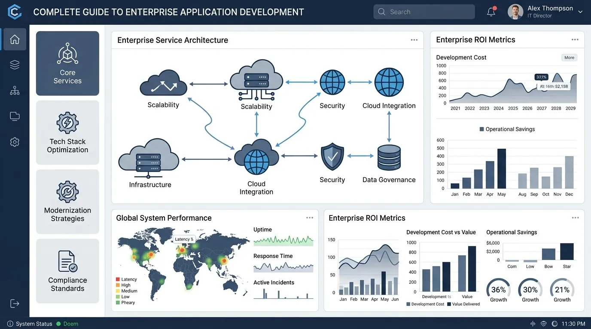The image size is (591, 329).
Task: Toggle the Development Cost legend entry
Action: [425, 304]
